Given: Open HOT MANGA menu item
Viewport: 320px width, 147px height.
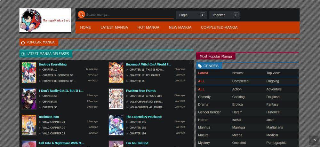Looking at the screenshot, I should point(148,27).
